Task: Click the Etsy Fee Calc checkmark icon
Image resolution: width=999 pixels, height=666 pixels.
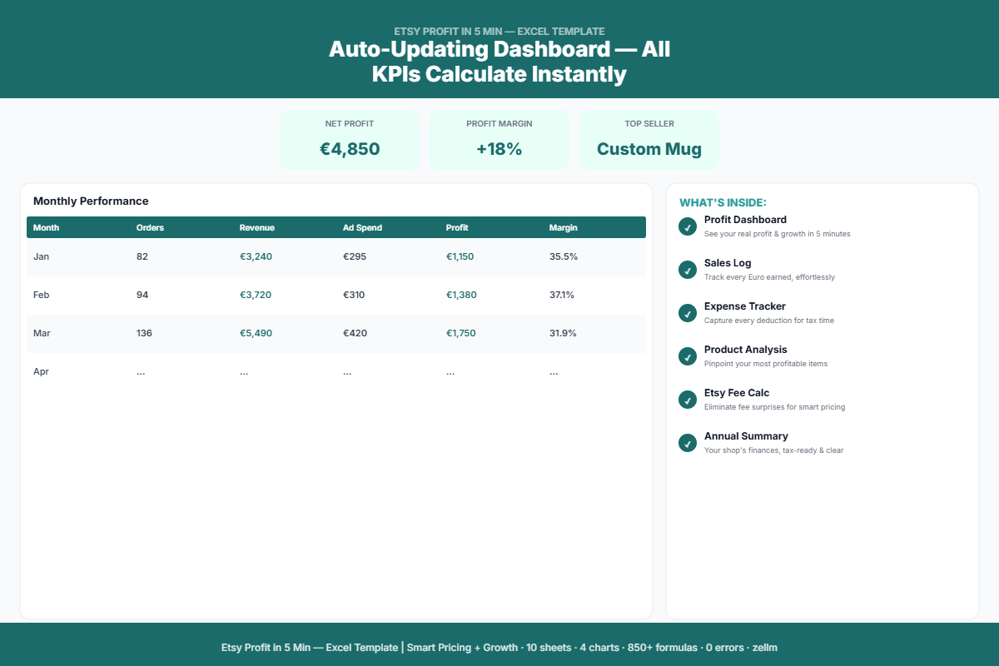Action: pyautogui.click(x=688, y=400)
